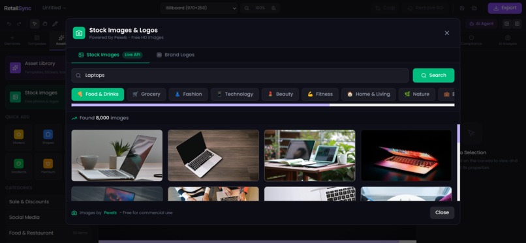
Task: Open the AI Analysis tab on right panel
Action: 508,40
